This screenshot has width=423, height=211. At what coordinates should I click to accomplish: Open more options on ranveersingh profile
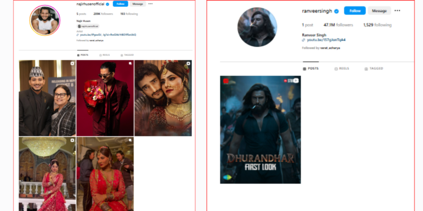click(397, 11)
